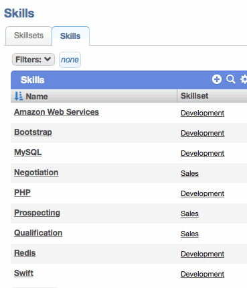Image resolution: width=247 pixels, height=288 pixels.
Task: Select the 'none' filter tag
Action: click(x=70, y=60)
